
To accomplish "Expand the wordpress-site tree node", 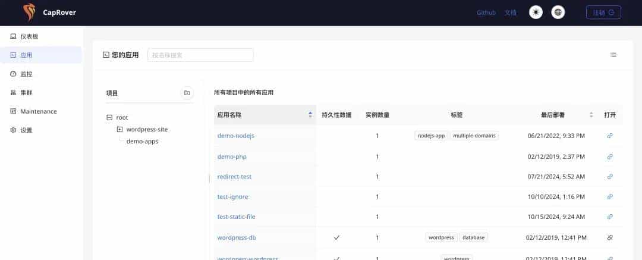I will (x=119, y=129).
